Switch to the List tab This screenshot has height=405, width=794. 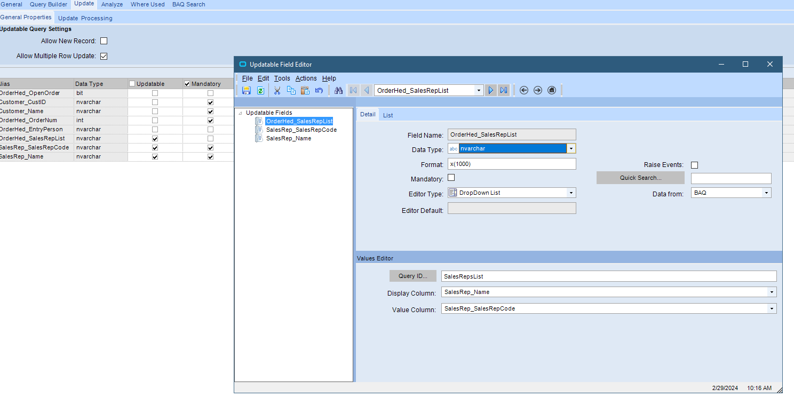tap(388, 115)
